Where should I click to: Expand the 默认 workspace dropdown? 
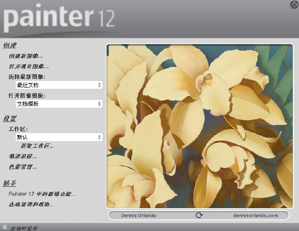(59, 137)
